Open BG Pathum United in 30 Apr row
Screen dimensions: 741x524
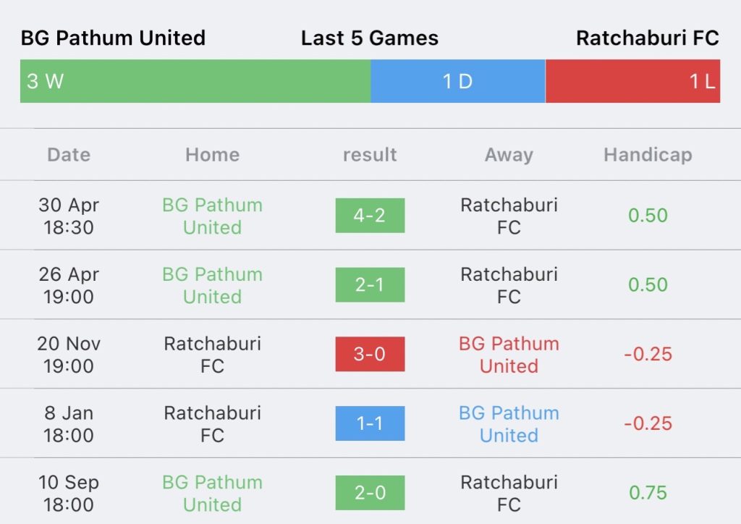(x=212, y=216)
